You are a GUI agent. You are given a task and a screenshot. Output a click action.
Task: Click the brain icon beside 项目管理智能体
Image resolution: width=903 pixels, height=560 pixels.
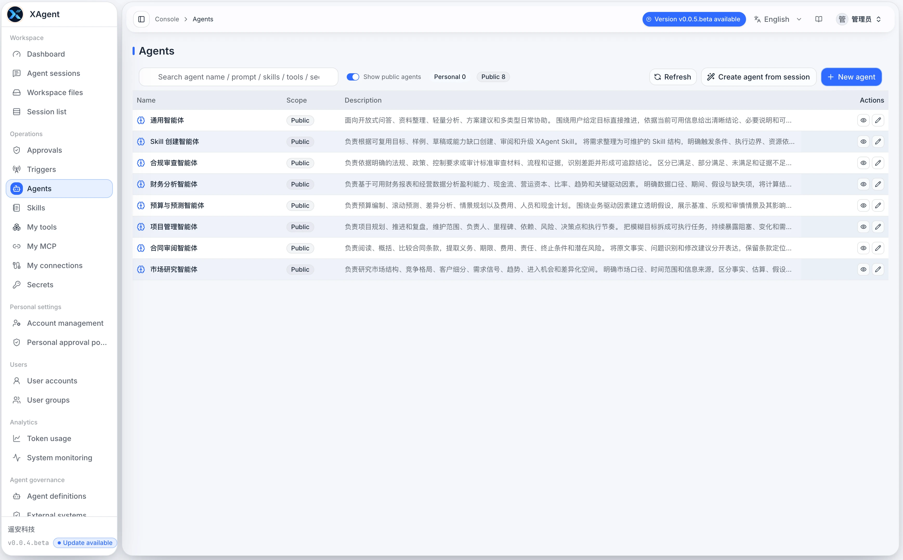pos(141,227)
